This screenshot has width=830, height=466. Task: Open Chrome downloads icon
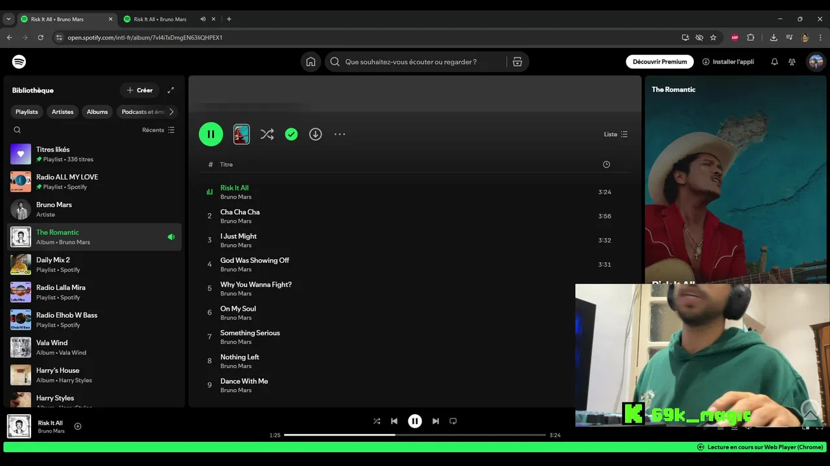[774, 38]
